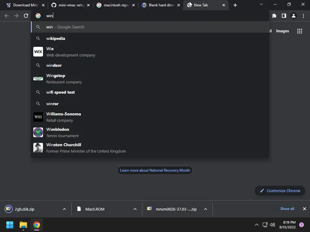Close the Download Mini tab

click(x=43, y=5)
